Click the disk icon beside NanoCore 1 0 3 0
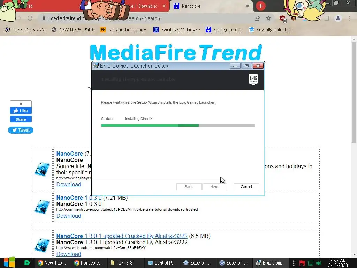 42,207
